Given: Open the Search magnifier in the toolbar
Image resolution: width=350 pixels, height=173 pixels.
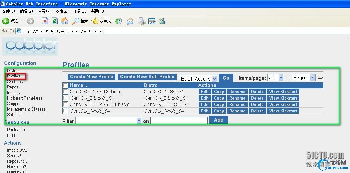Looking at the screenshot, I should point(76,21).
